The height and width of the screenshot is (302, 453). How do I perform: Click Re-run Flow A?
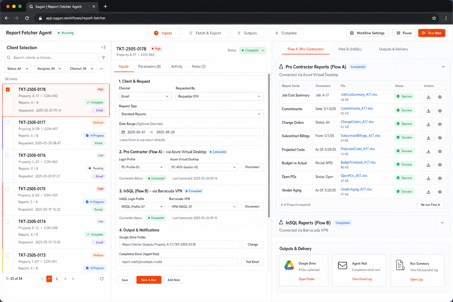[x=430, y=205]
